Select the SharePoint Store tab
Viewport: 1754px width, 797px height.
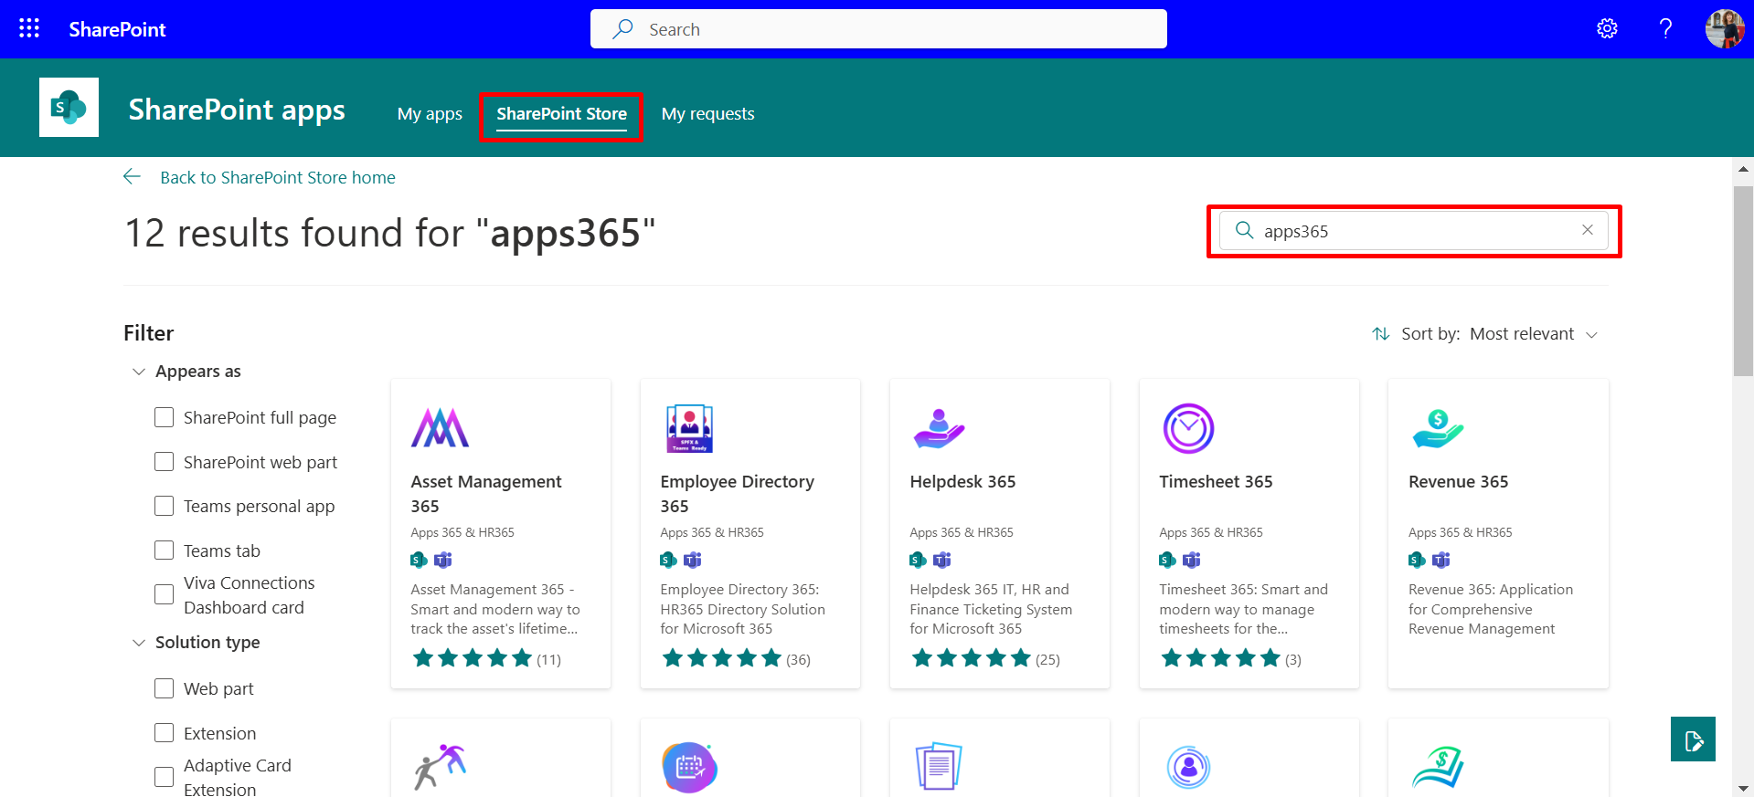click(x=561, y=114)
